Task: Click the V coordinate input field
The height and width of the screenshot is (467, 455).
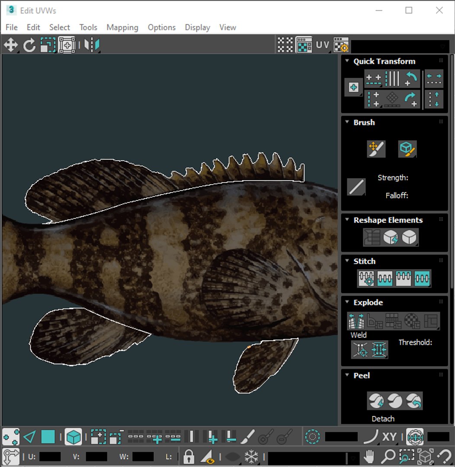Action: coord(96,457)
